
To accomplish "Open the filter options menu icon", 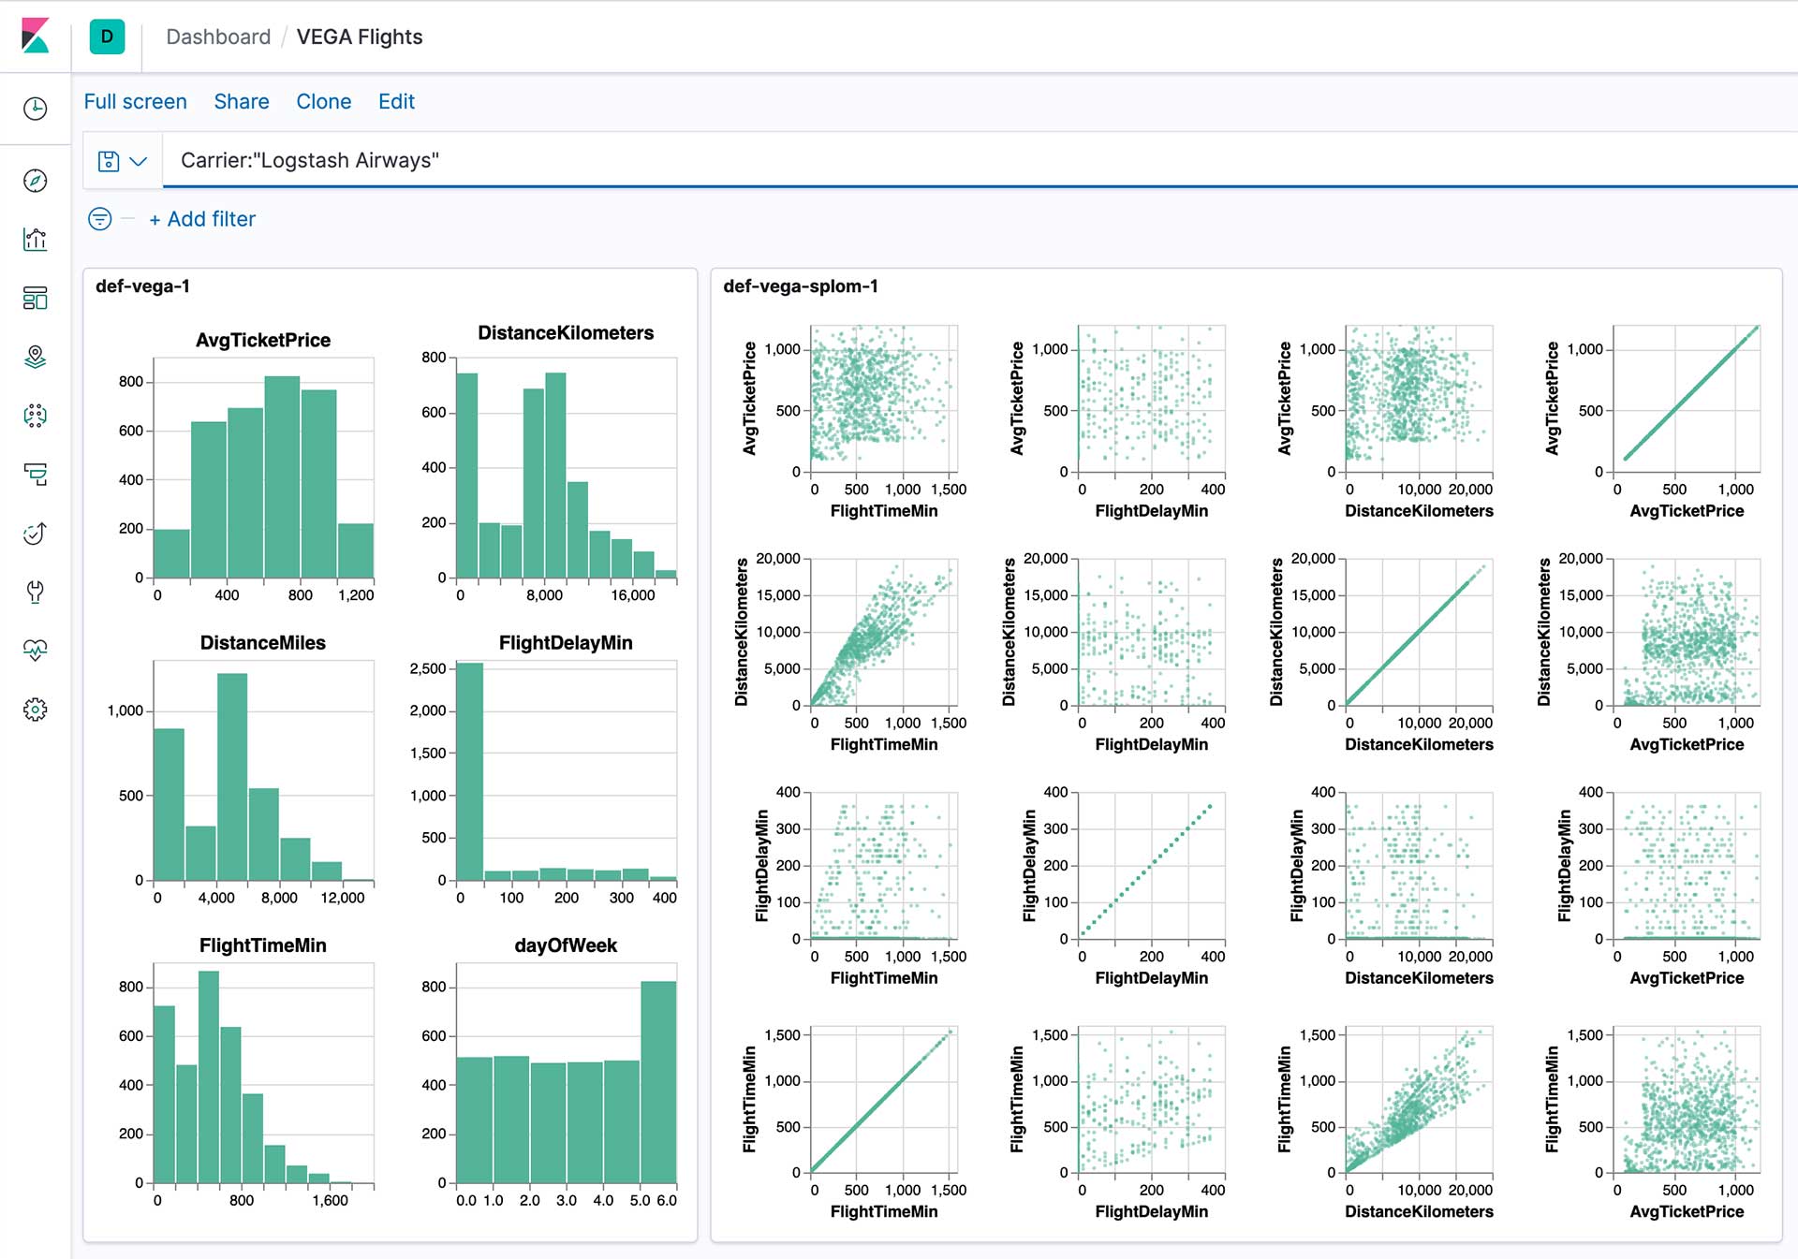I will coord(99,219).
